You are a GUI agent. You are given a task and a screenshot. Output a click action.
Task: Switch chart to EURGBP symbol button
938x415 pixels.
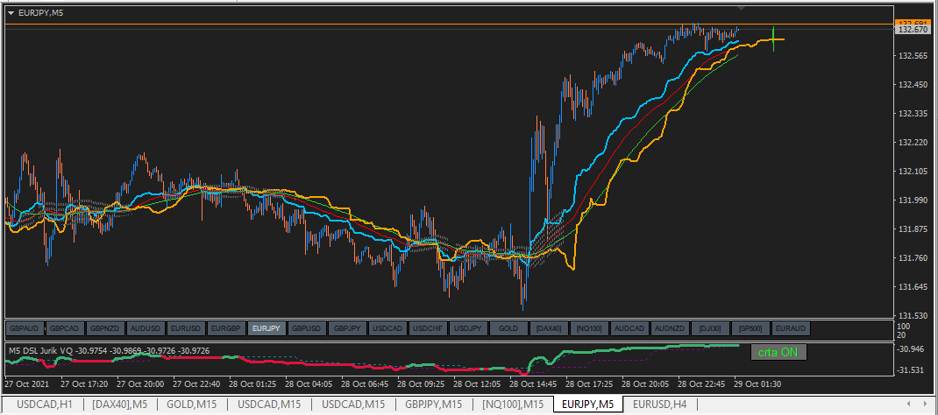227,328
